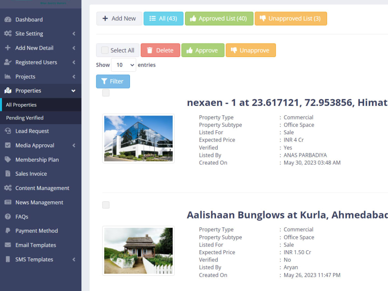Open Email Templates menu item

click(41, 245)
